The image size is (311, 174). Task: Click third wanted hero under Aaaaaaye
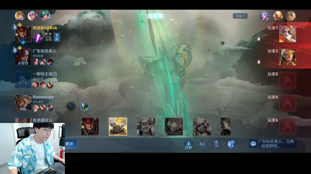50,108
